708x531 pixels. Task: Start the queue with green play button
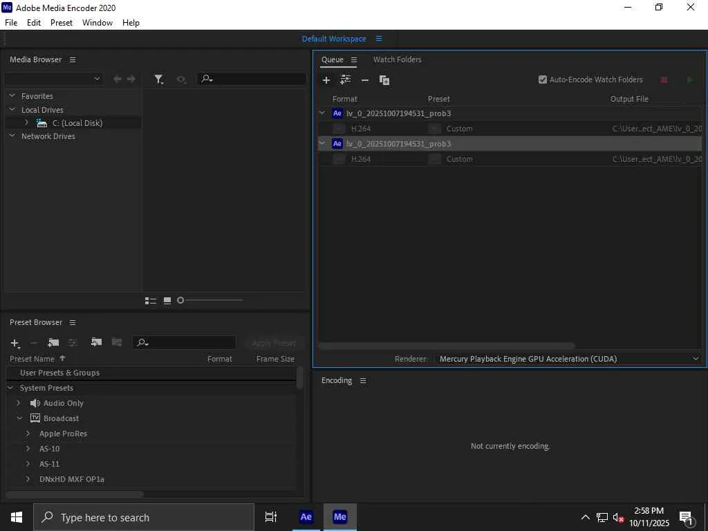[x=690, y=80]
